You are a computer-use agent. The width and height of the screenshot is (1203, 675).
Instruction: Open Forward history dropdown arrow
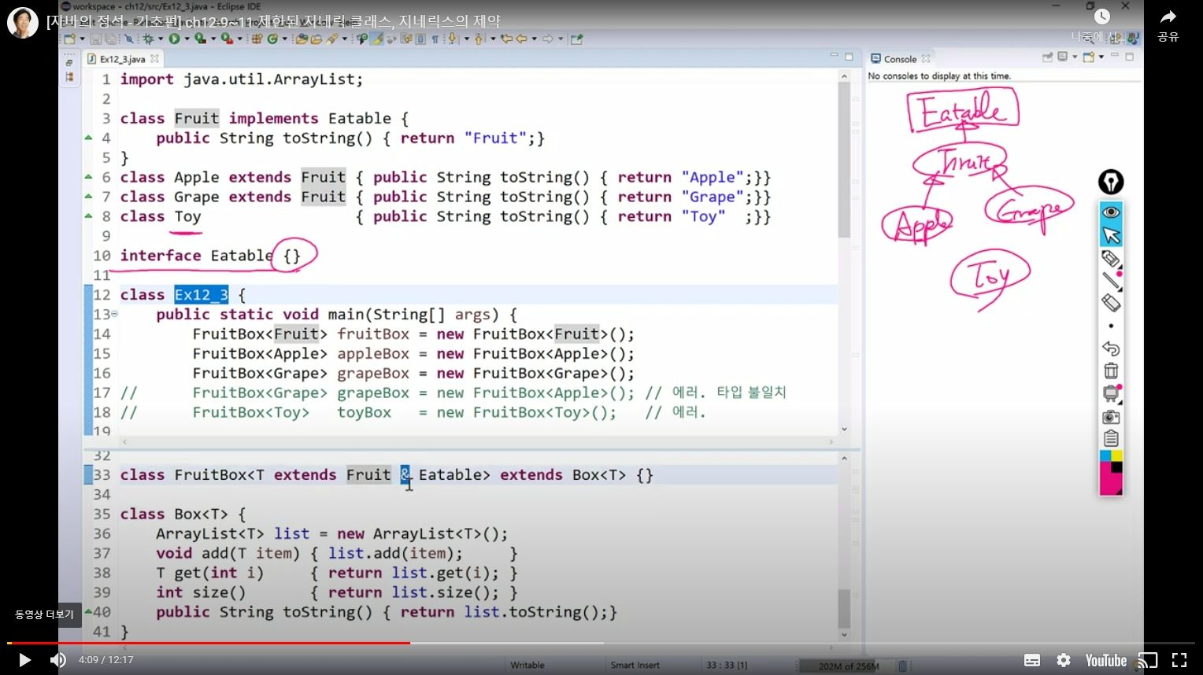tap(561, 39)
